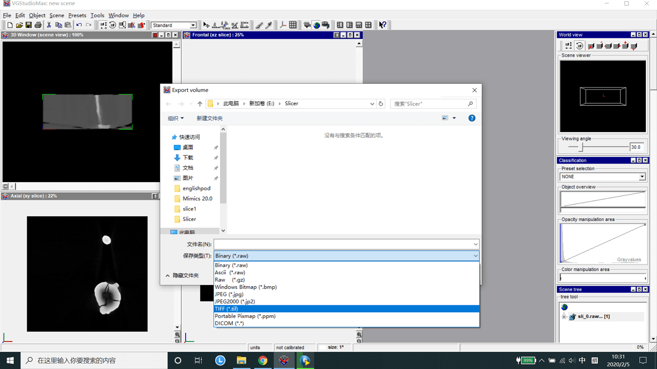Click the globe icon inside the Scene tree
Viewport: 657px width, 369px height.
point(564,307)
